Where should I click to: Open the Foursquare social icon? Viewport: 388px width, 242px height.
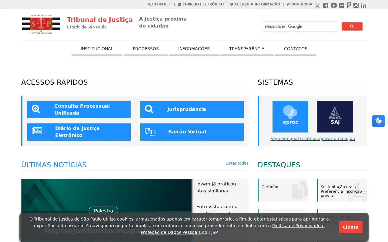(x=349, y=5)
